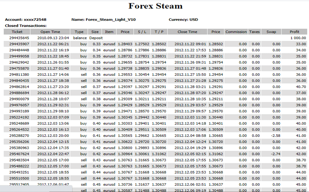This screenshot has height=192, width=309.
Task: Click close time 2012.11.29 09:57
Action: pyautogui.click(x=190, y=111)
